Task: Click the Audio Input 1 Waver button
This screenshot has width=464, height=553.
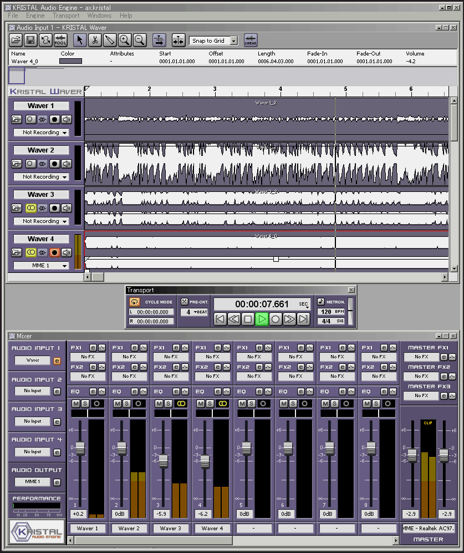Action: click(x=32, y=361)
